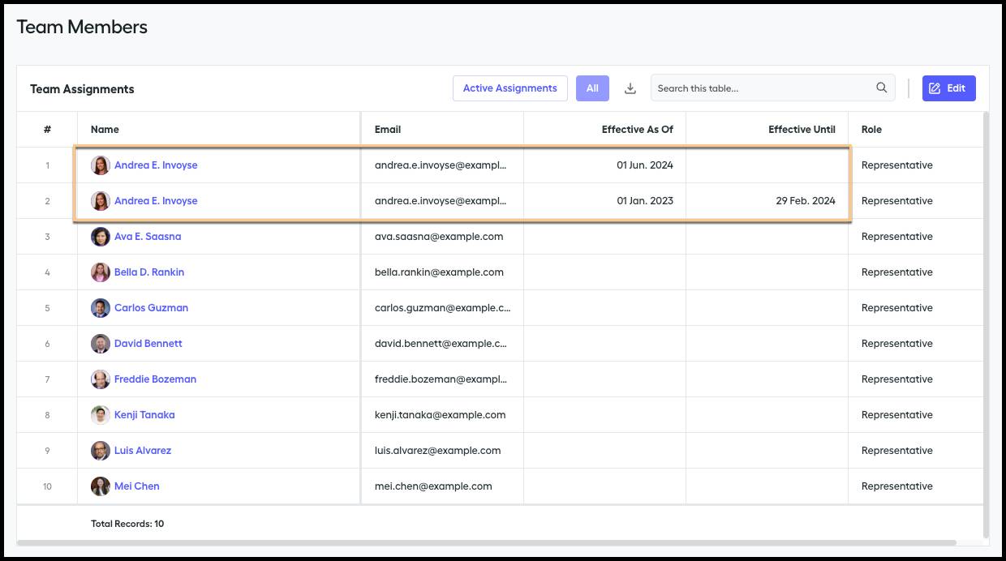Click Representative role in Carlos Guzman's row
This screenshot has height=561, width=1006.
(897, 308)
